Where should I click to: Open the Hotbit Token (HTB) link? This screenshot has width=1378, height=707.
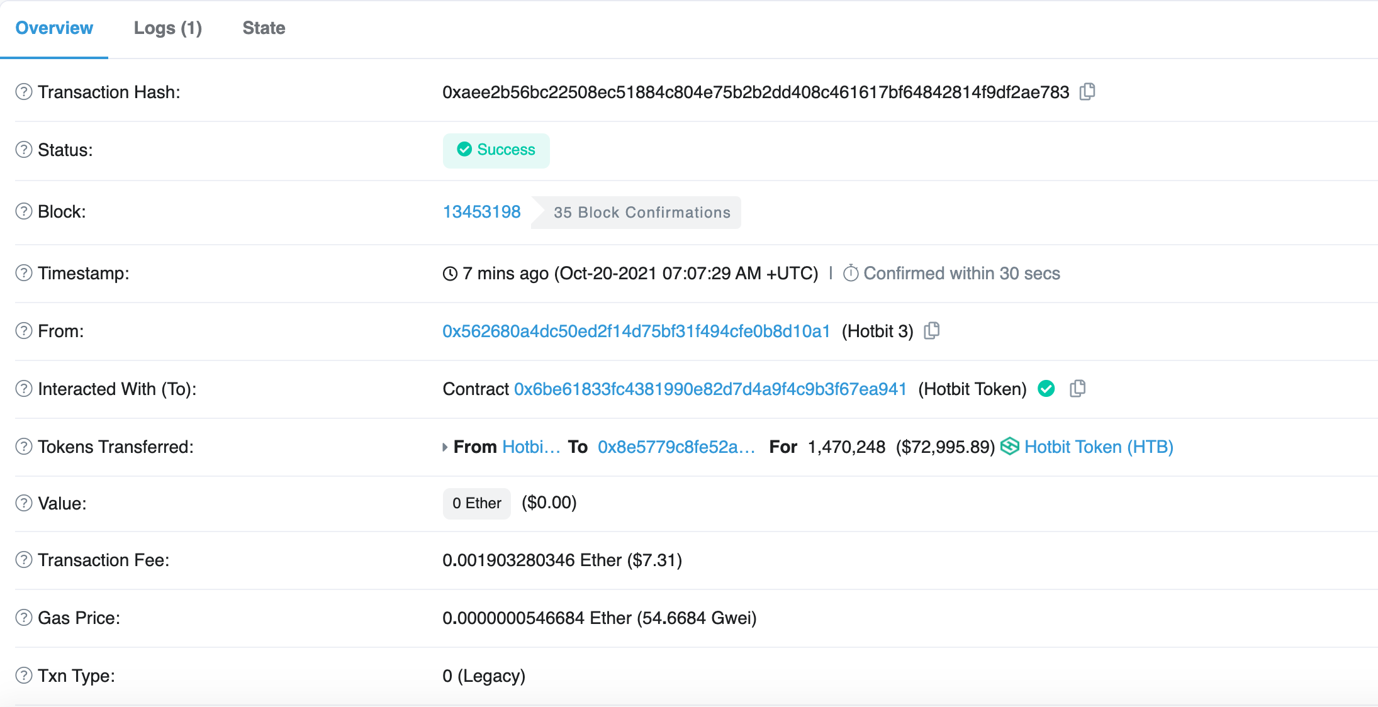(1098, 447)
